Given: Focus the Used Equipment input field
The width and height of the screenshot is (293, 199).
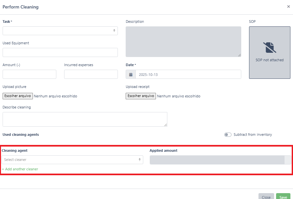Looking at the screenshot, I should 60,52.
